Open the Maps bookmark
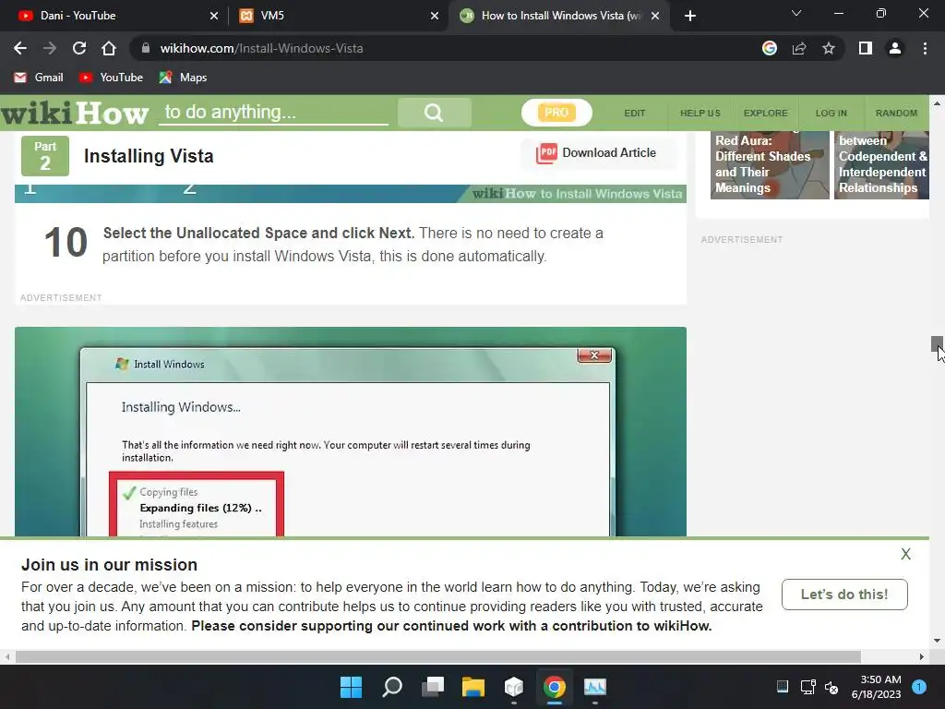The height and width of the screenshot is (709, 945). [184, 78]
